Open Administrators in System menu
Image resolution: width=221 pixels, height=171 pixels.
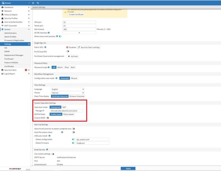pyautogui.click(x=11, y=33)
